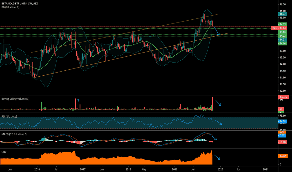Open the MACD (12, 26, close, 9) label
Screen dimensions: 292x172
click(14, 134)
